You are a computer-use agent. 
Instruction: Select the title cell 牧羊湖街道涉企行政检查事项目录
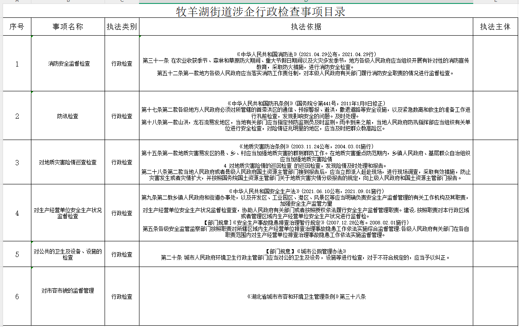261,12
